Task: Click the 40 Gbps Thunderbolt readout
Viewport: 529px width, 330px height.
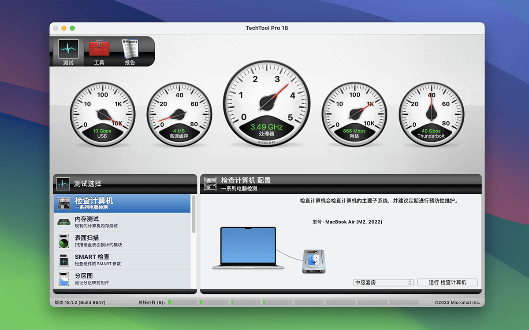Action: click(431, 131)
